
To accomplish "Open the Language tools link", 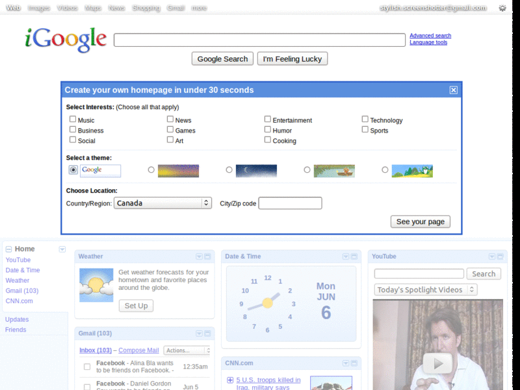I will tap(428, 42).
